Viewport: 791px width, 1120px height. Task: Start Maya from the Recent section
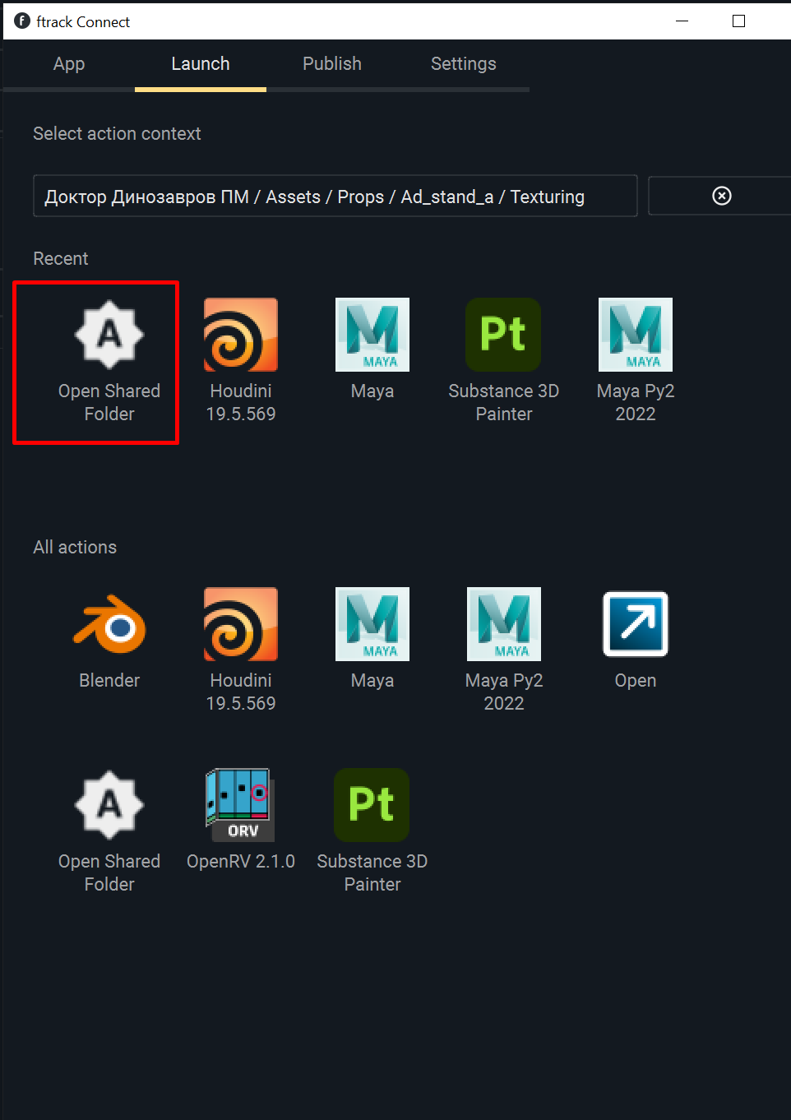click(x=372, y=350)
